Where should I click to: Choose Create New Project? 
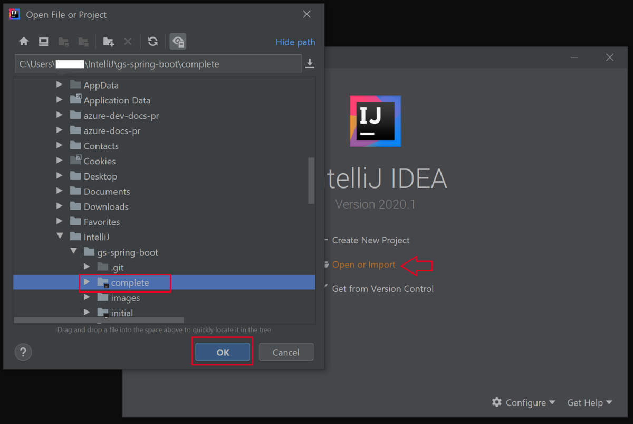tap(370, 240)
